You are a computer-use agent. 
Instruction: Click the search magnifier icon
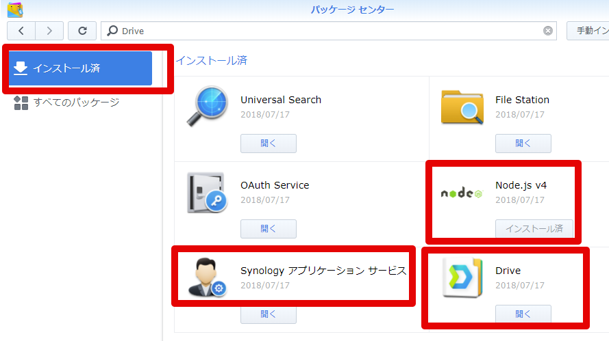coord(112,31)
